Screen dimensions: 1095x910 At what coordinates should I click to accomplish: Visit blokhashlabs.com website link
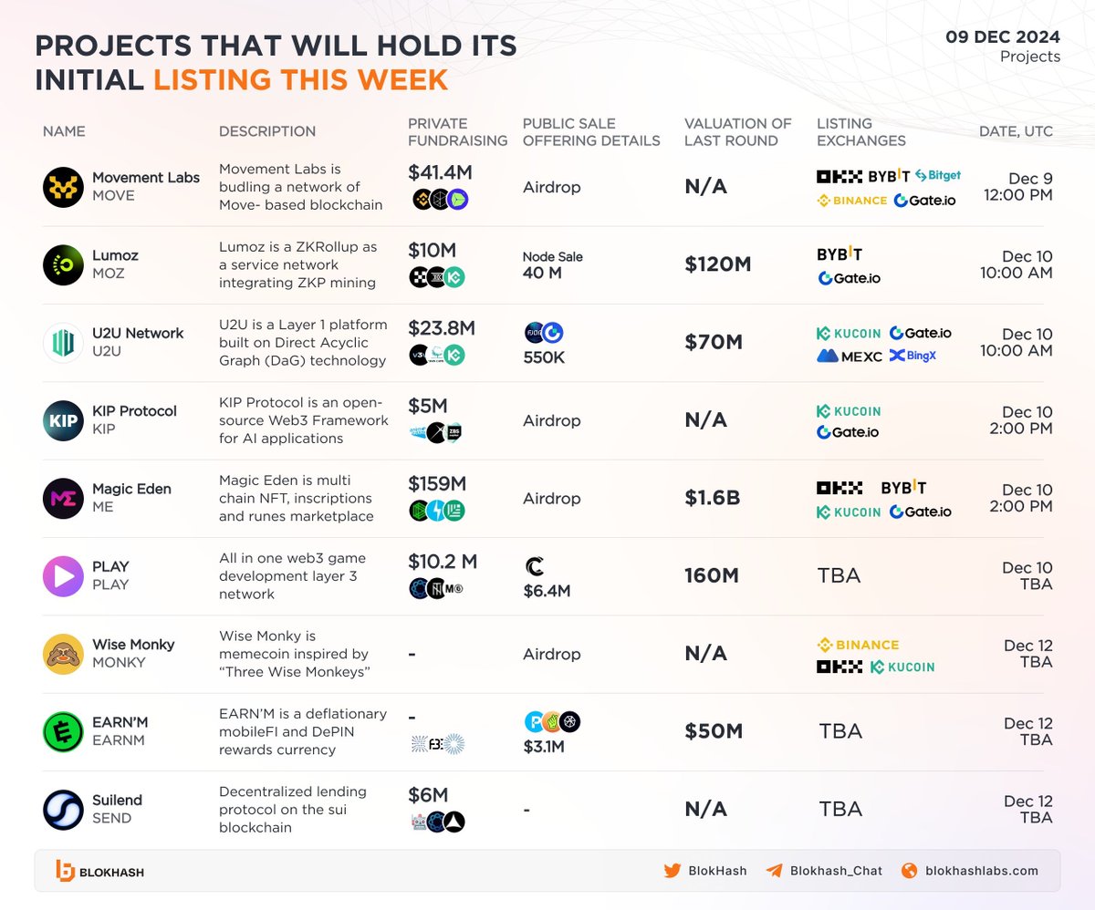970,871
